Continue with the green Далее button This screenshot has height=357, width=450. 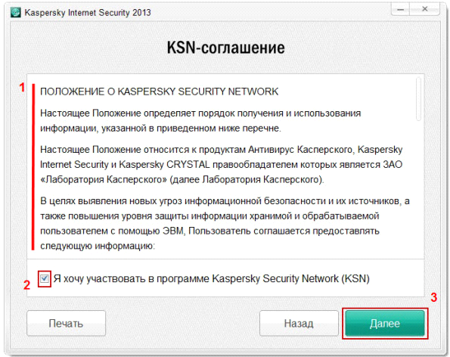[384, 323]
